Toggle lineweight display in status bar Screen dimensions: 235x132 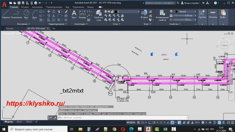point(180,122)
